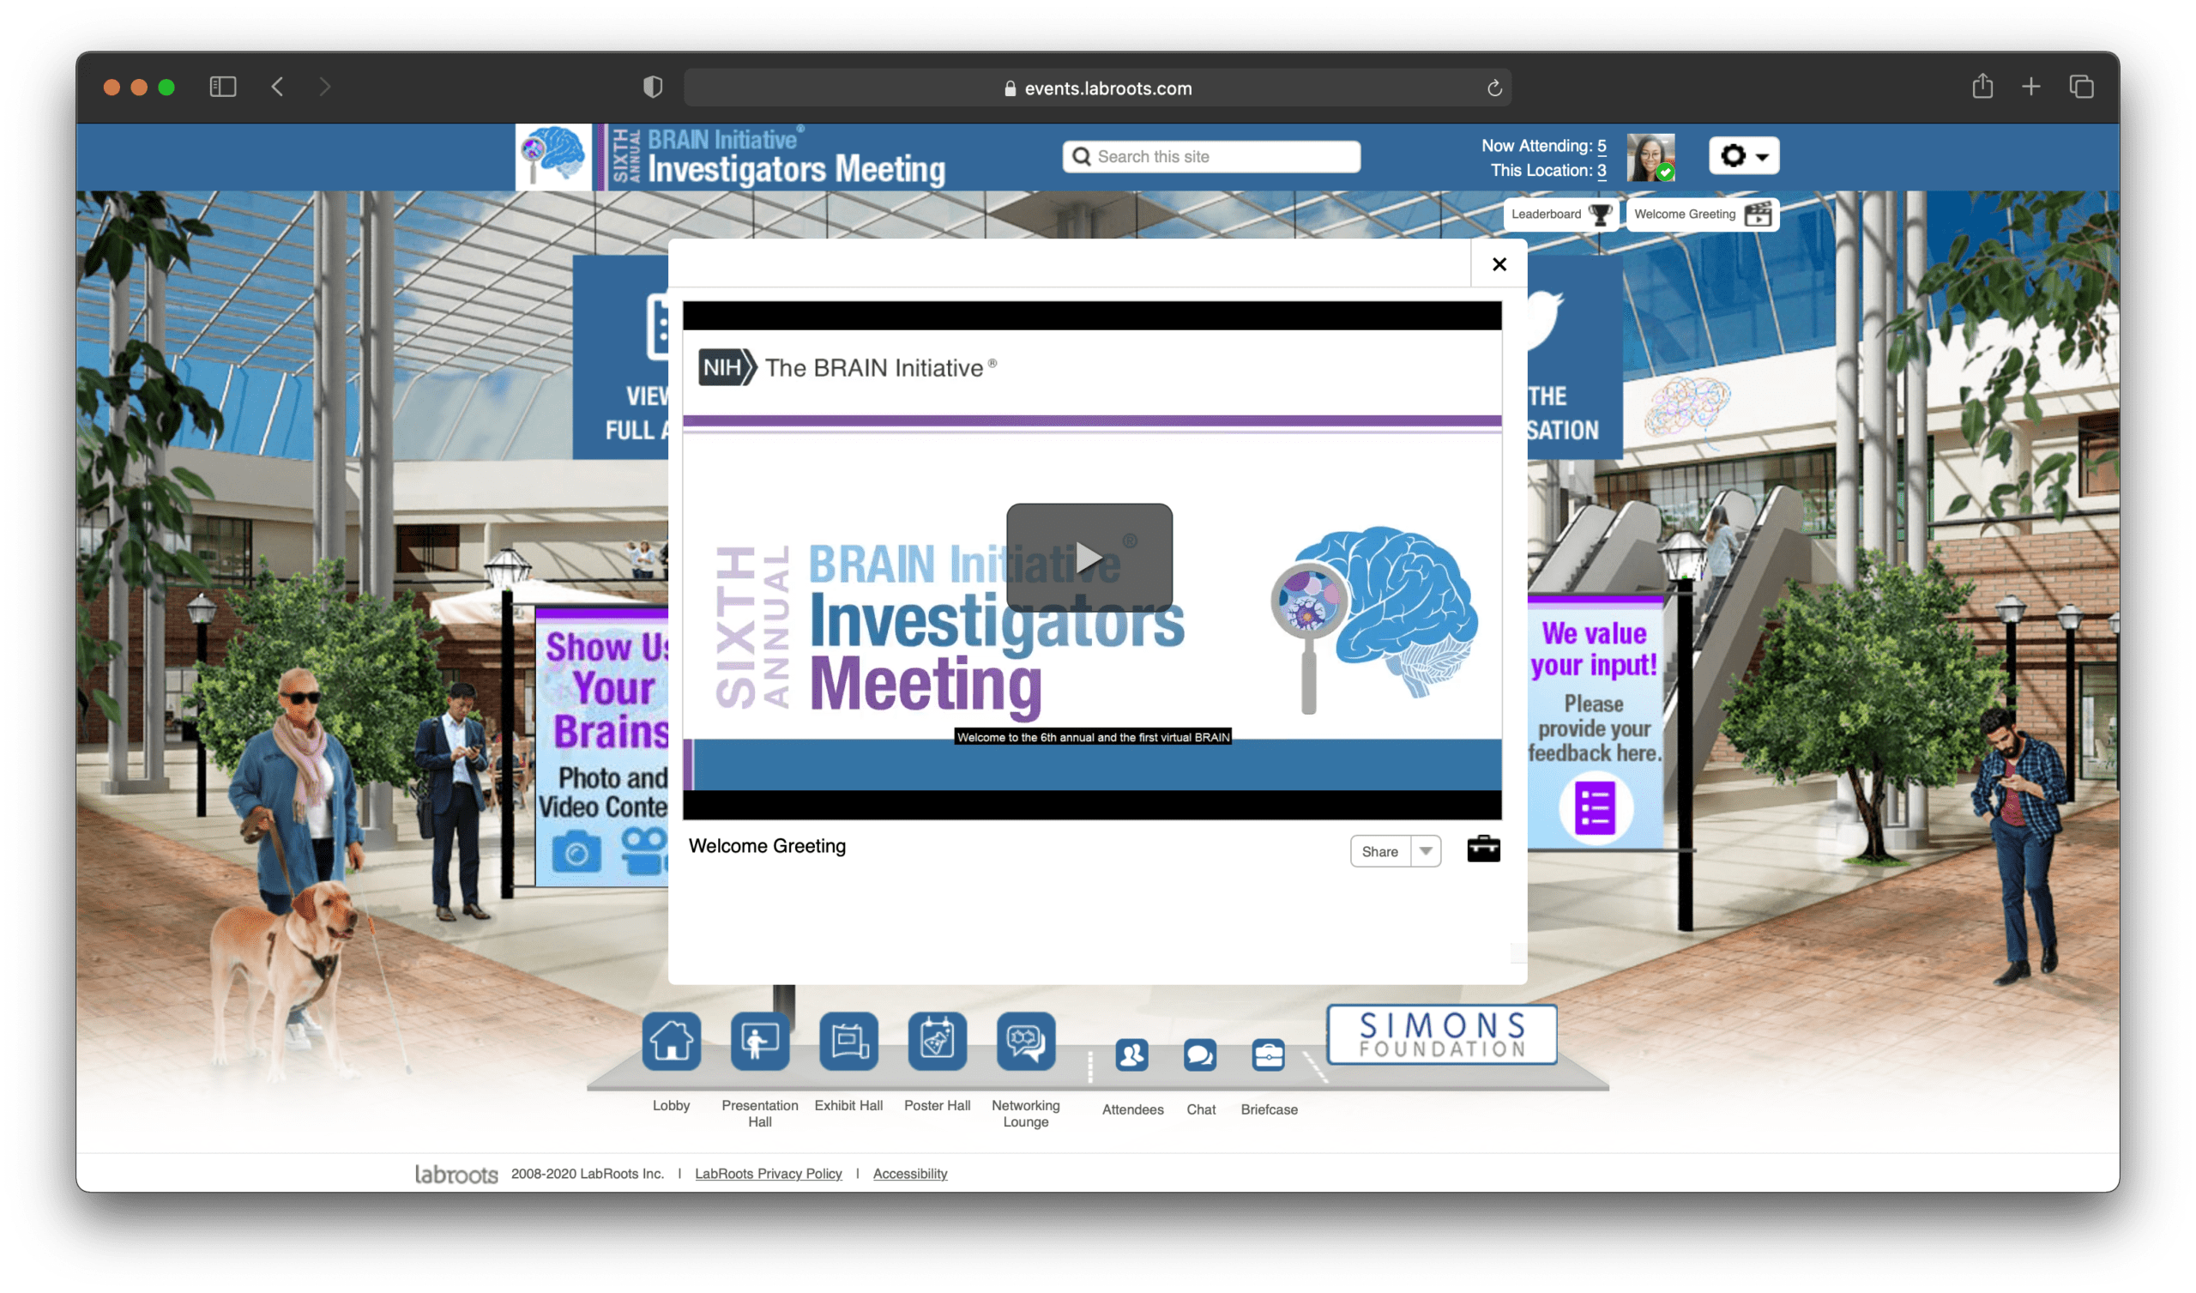This screenshot has width=2196, height=1293.
Task: Open the settings gear dropdown
Action: tap(1743, 155)
